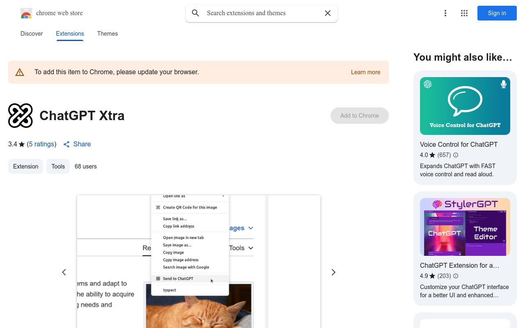Click the info icon beside StylerGPT rating
The image size is (525, 328).
[x=456, y=276]
